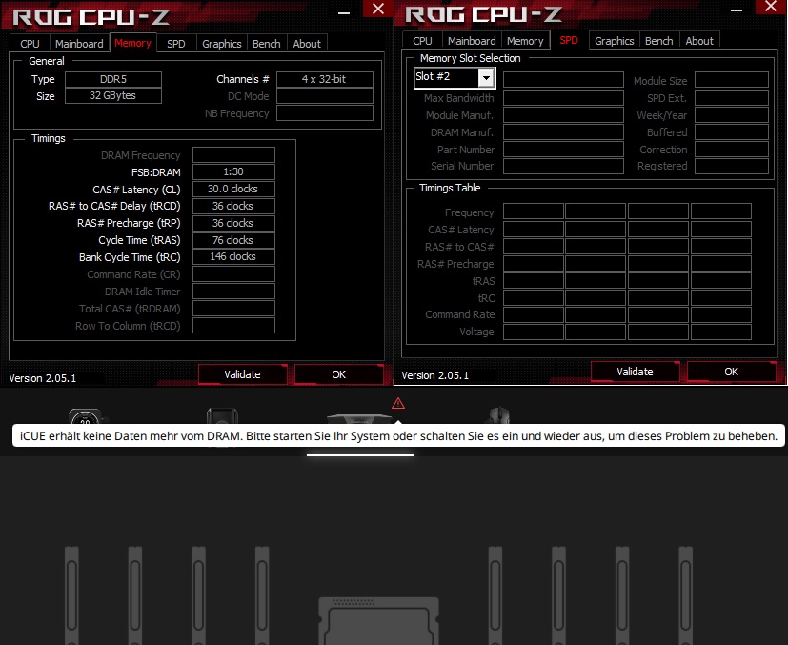This screenshot has width=788, height=645.
Task: Click Validate in the Slot Selection CPU-Z window
Action: pyautogui.click(x=635, y=372)
